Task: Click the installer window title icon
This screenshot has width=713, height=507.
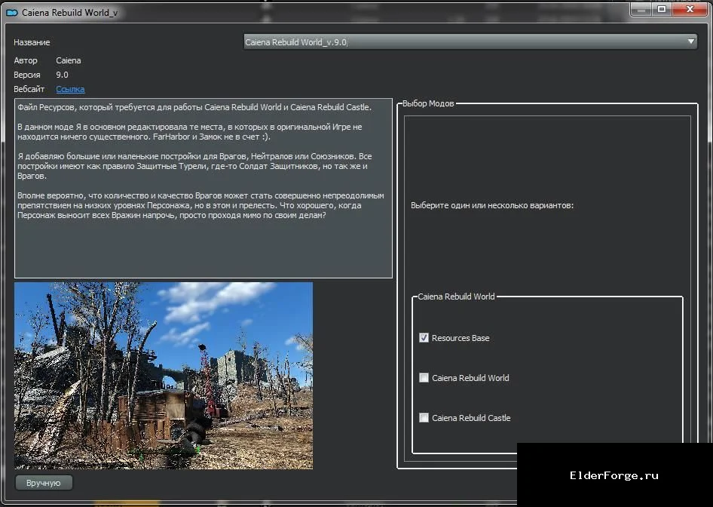Action: coord(12,13)
